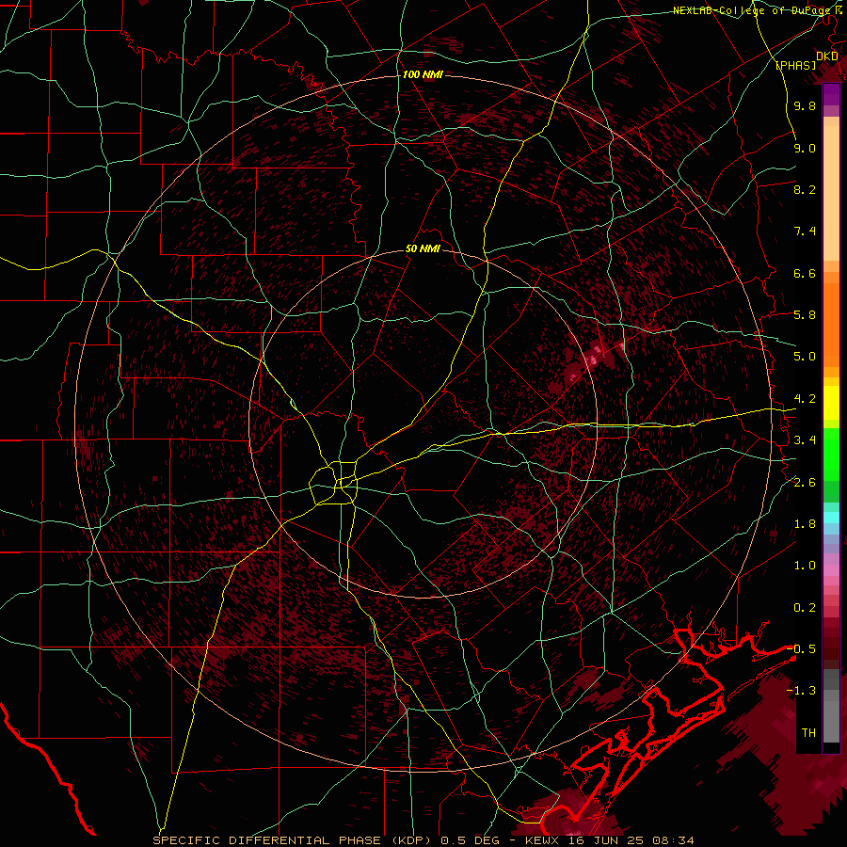Image resolution: width=847 pixels, height=847 pixels.
Task: Click the 4.2 scale value
Action: (x=805, y=399)
